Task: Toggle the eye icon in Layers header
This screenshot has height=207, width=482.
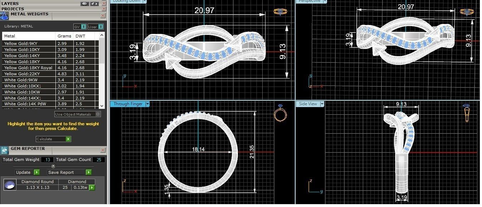Action: [94, 4]
